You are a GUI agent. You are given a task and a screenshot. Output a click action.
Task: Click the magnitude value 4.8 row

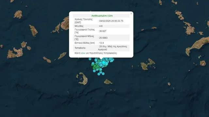tap(101, 26)
